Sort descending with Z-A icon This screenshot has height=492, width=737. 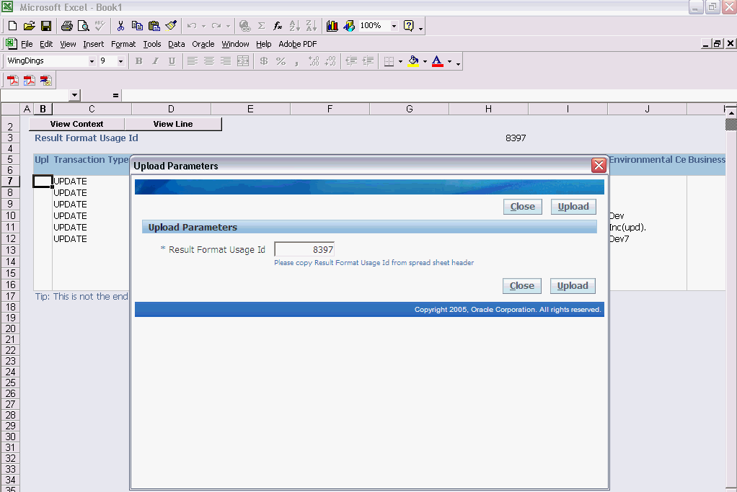pos(311,26)
